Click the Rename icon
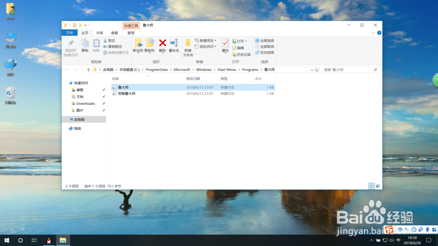 pos(174,43)
